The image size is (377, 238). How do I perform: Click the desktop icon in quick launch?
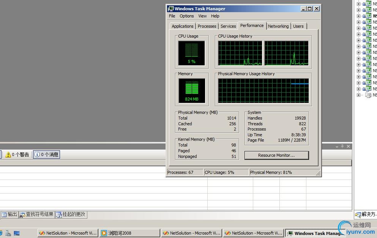17,233
